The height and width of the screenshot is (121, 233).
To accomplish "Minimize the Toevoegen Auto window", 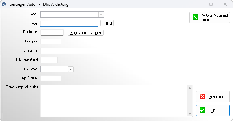I will (x=197, y=4).
